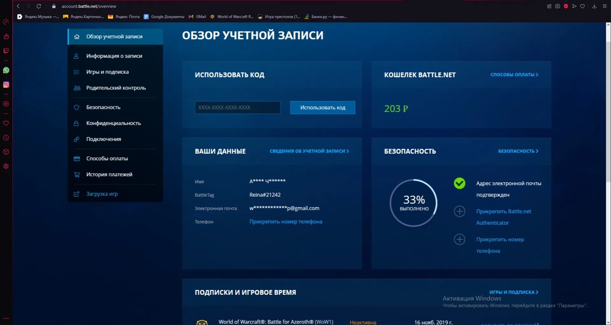Image resolution: width=611 pixels, height=325 pixels.
Task: Open Instagram from the browser sidebar
Action: [6, 84]
